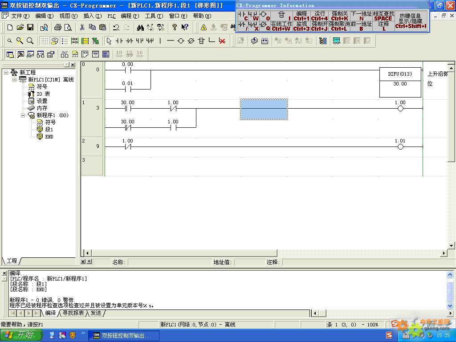Viewport: 456px width, 342px height.
Task: Select 内存 in project tree
Action: pos(42,108)
